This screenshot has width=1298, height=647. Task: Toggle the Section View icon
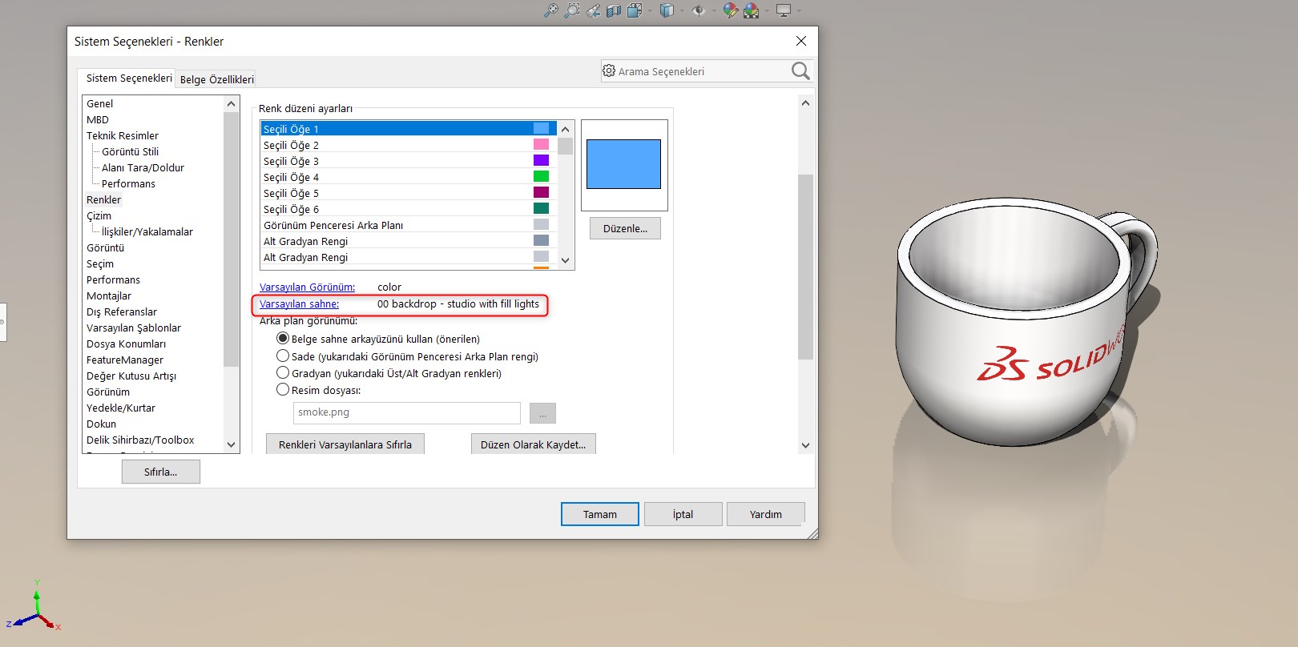pos(614,10)
